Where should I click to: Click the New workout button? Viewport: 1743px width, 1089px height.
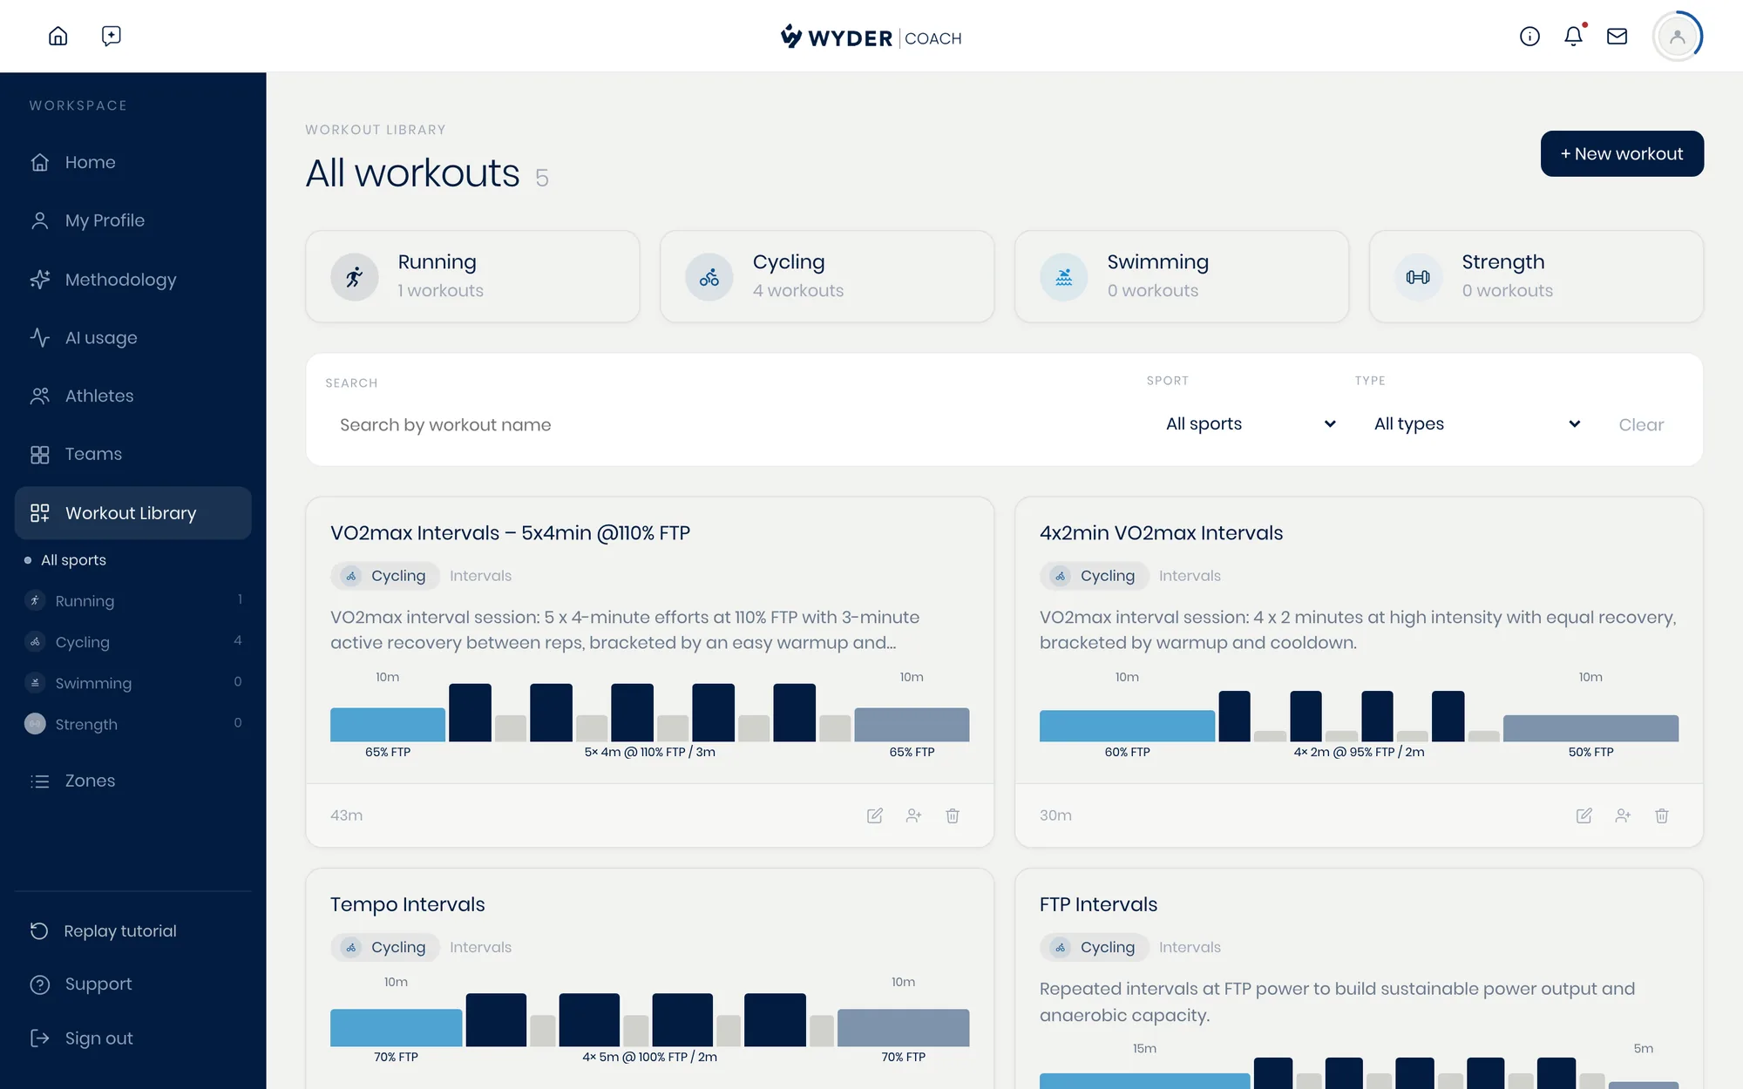[1622, 153]
